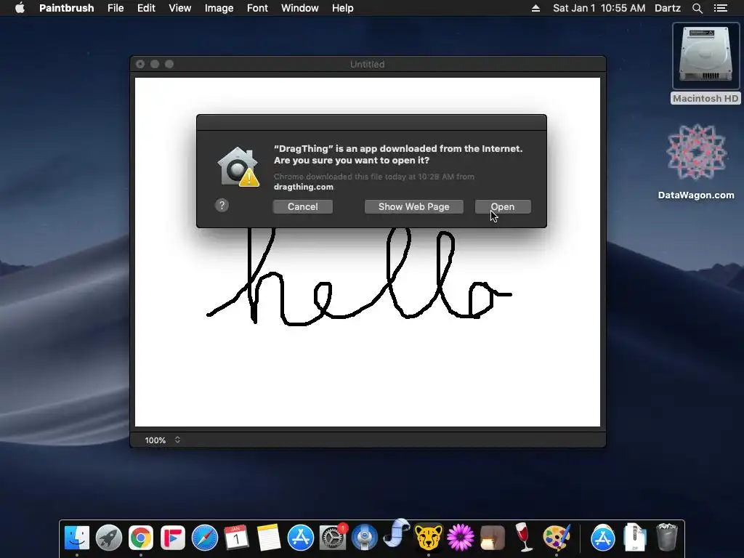Screen dimensions: 744x558
Task: Open the brown blocky face app in Dock
Action: [493, 538]
